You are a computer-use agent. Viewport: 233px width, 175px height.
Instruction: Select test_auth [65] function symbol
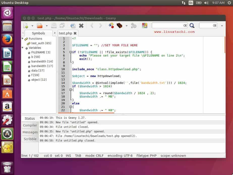[41, 43]
